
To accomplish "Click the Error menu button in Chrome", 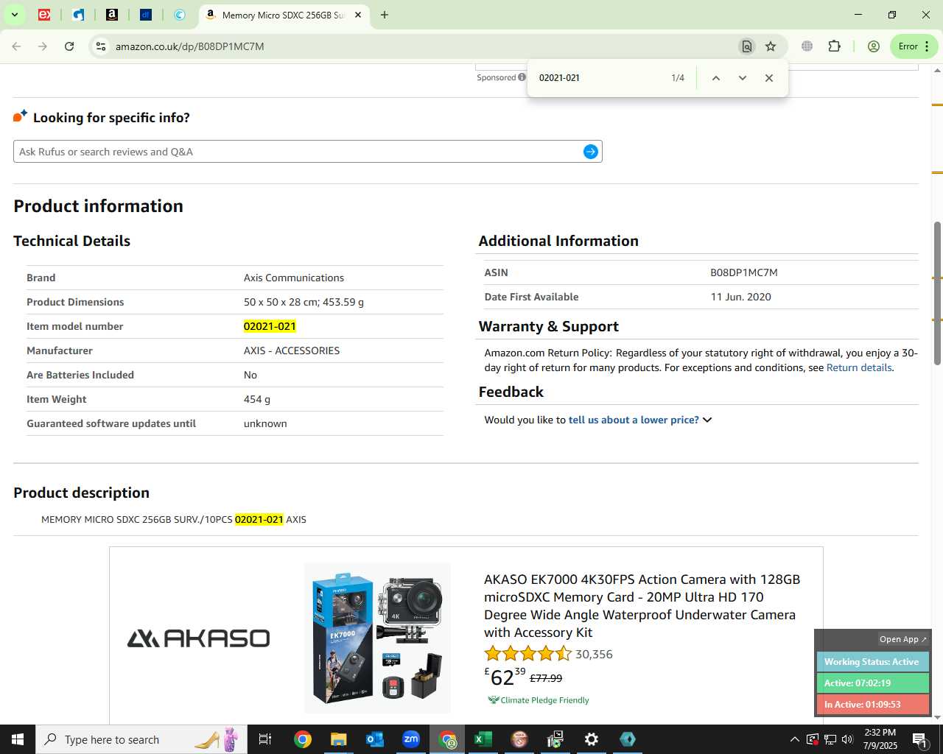I will click(x=914, y=46).
